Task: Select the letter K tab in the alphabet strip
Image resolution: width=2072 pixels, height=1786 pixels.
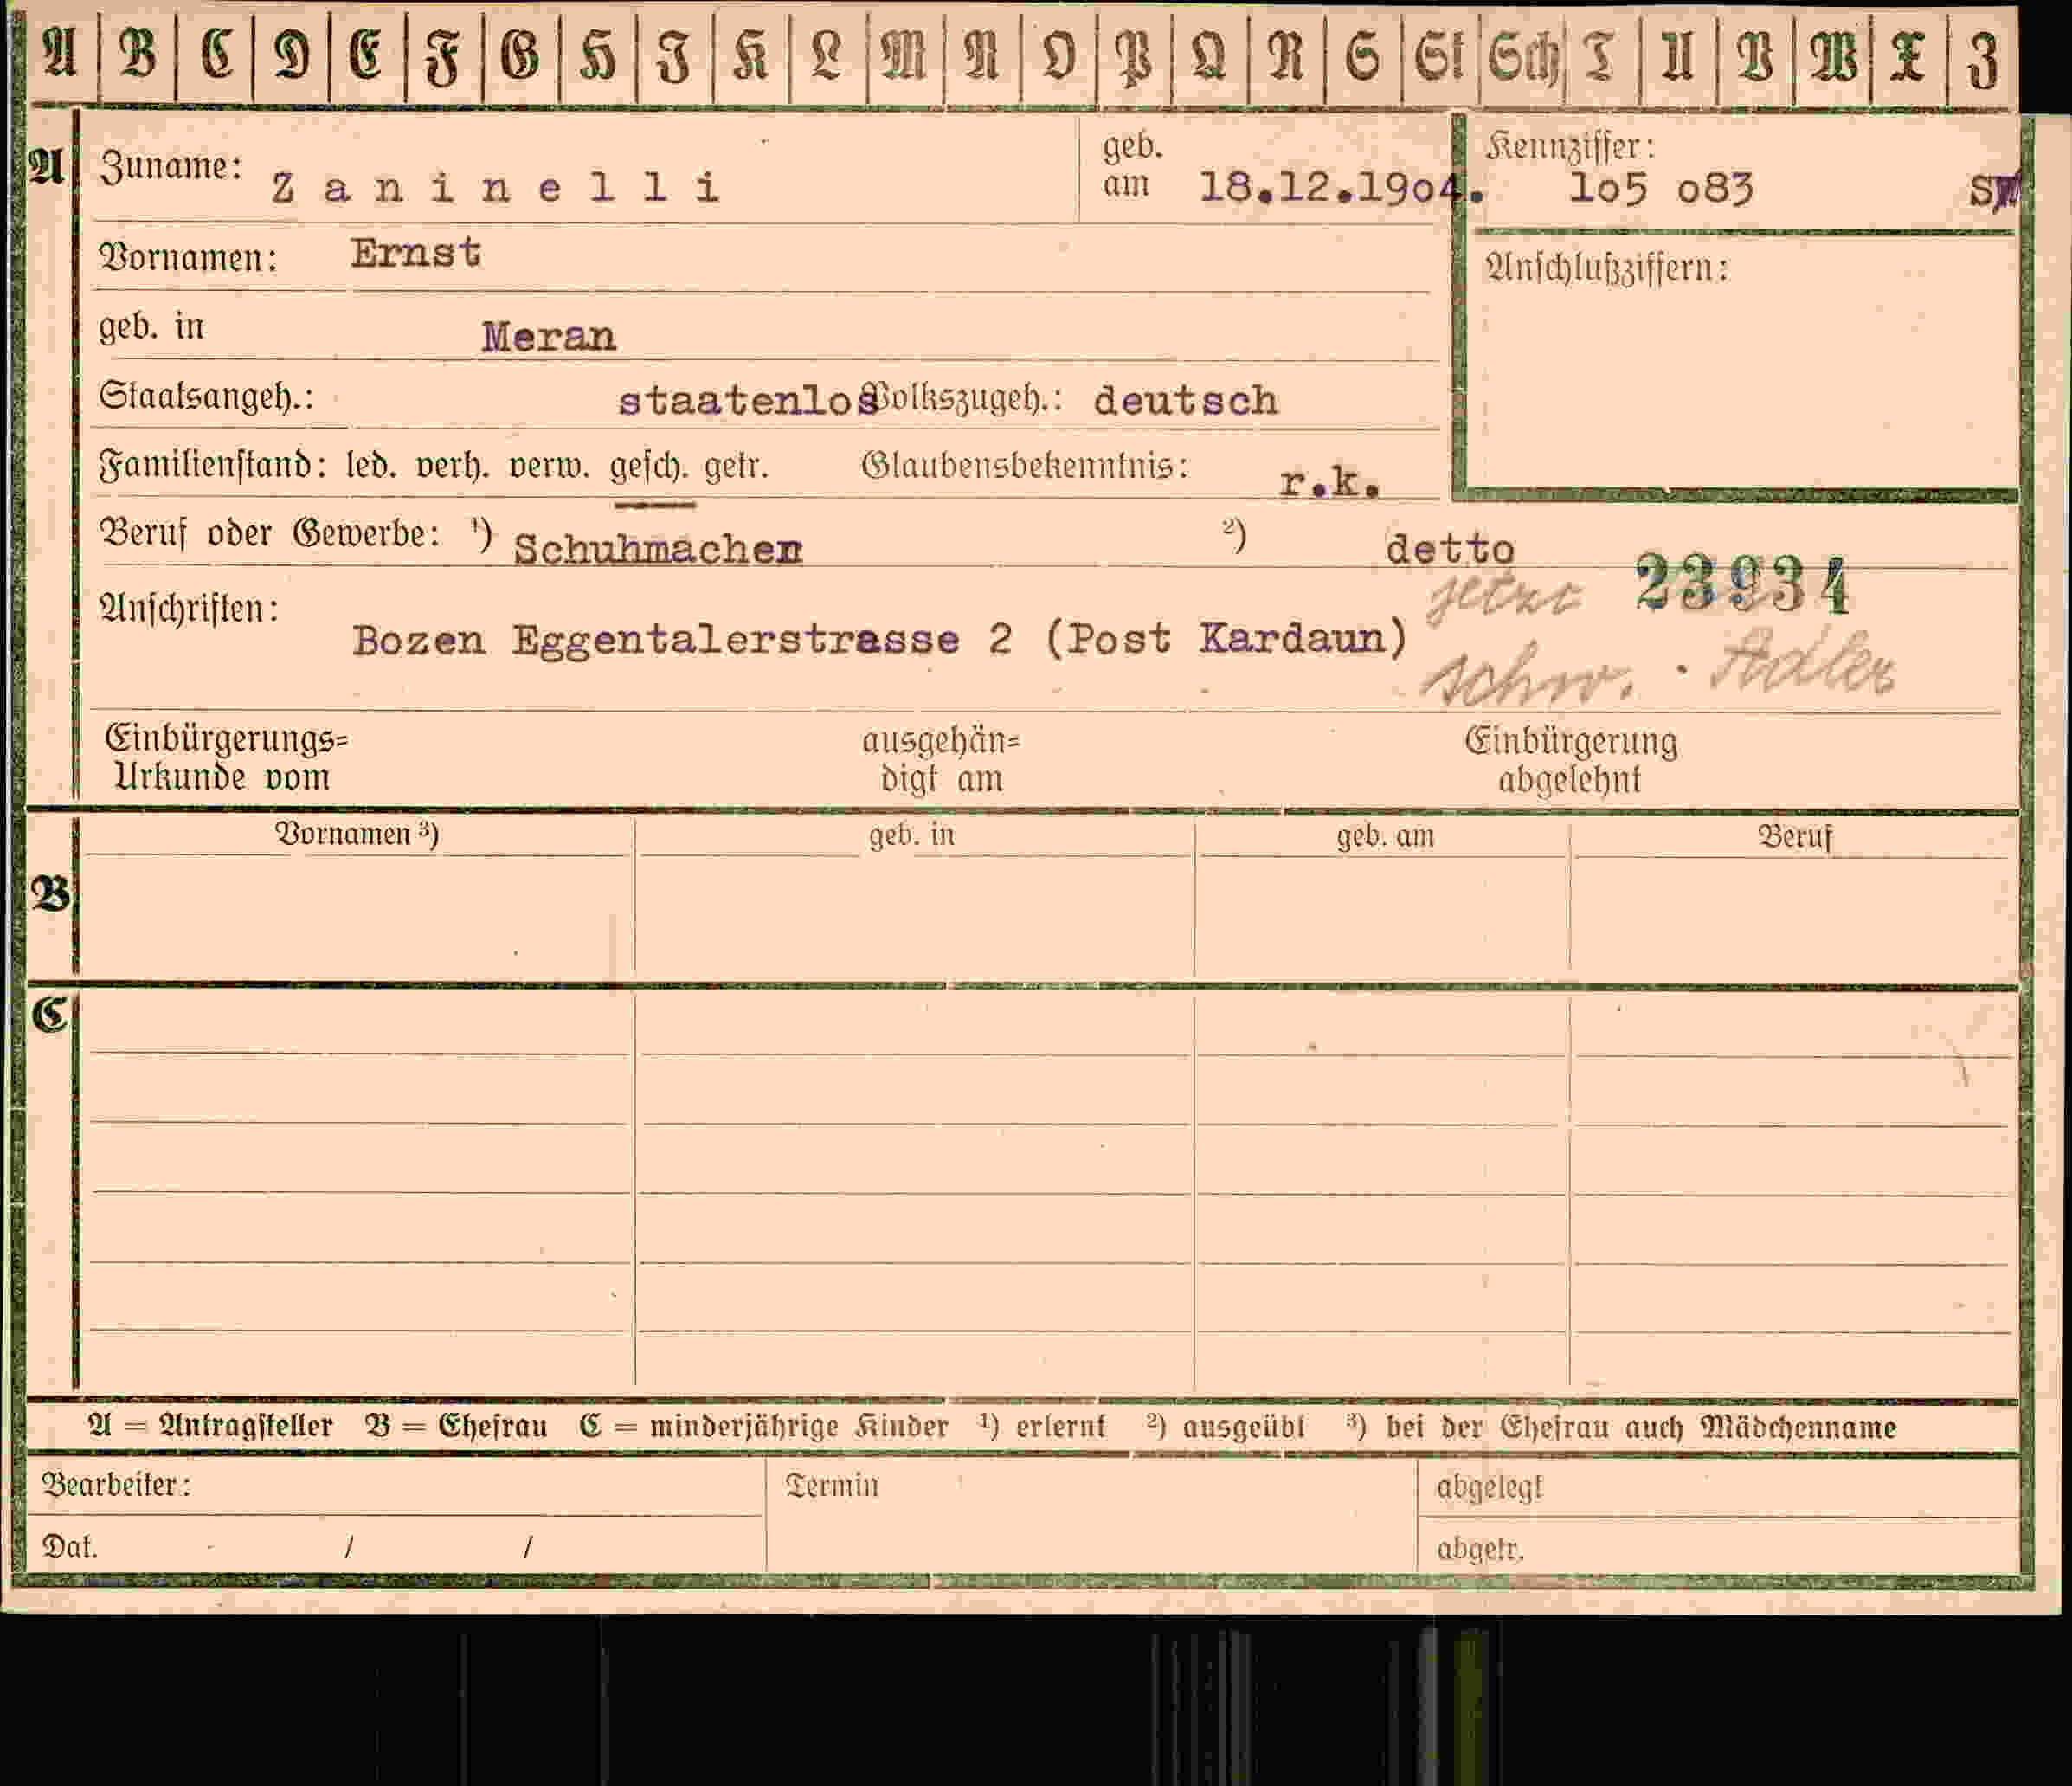Action: click(751, 54)
